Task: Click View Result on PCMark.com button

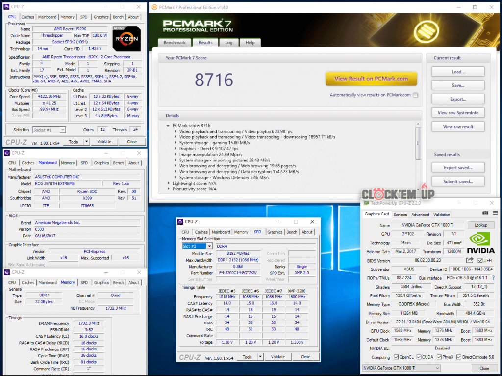Action: [371, 79]
